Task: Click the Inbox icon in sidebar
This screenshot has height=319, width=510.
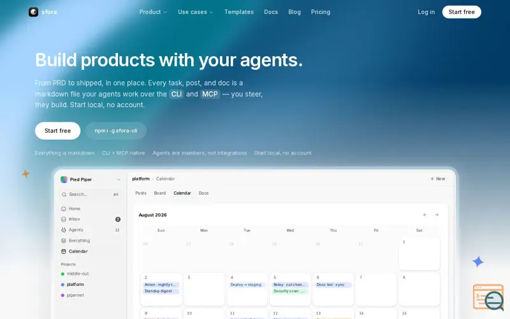Action: [x=63, y=219]
